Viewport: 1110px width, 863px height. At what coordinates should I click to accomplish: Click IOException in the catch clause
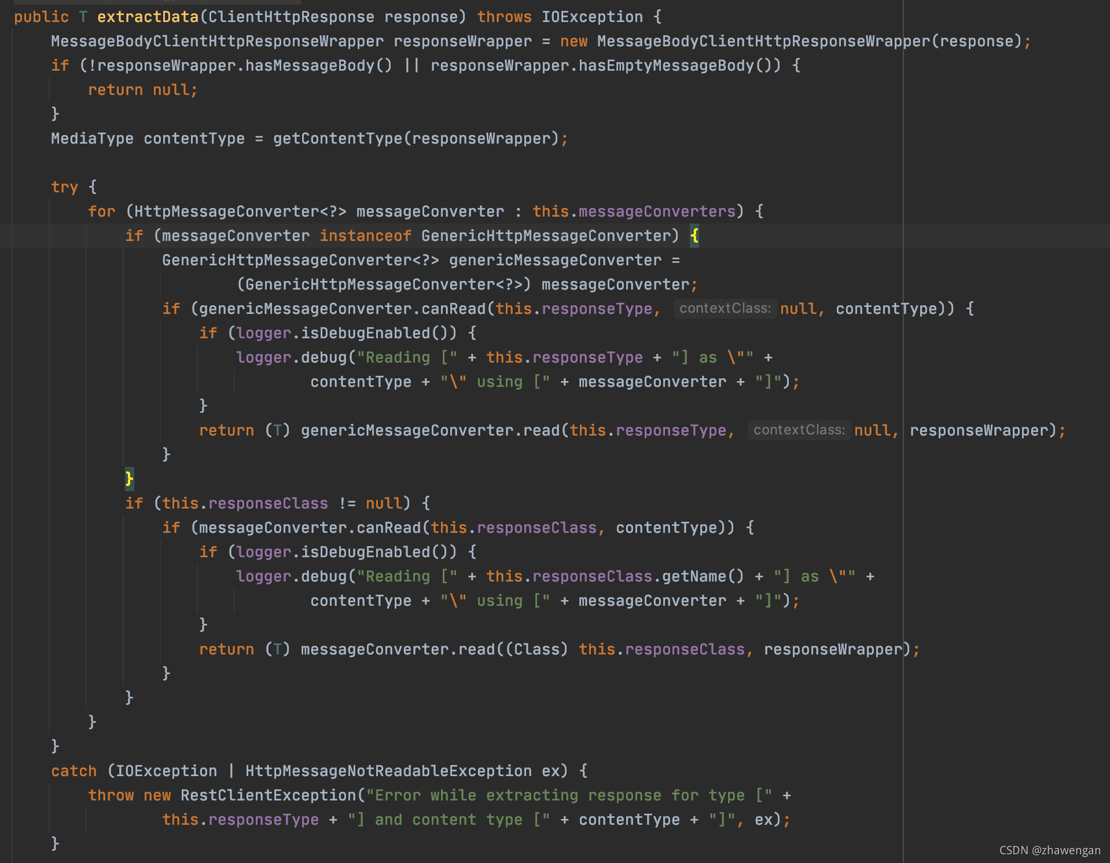tap(166, 771)
